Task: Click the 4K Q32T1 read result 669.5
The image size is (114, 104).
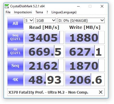Action: (x=44, y=51)
